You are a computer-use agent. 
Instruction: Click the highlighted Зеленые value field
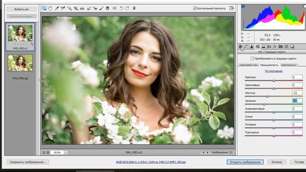click(x=297, y=101)
